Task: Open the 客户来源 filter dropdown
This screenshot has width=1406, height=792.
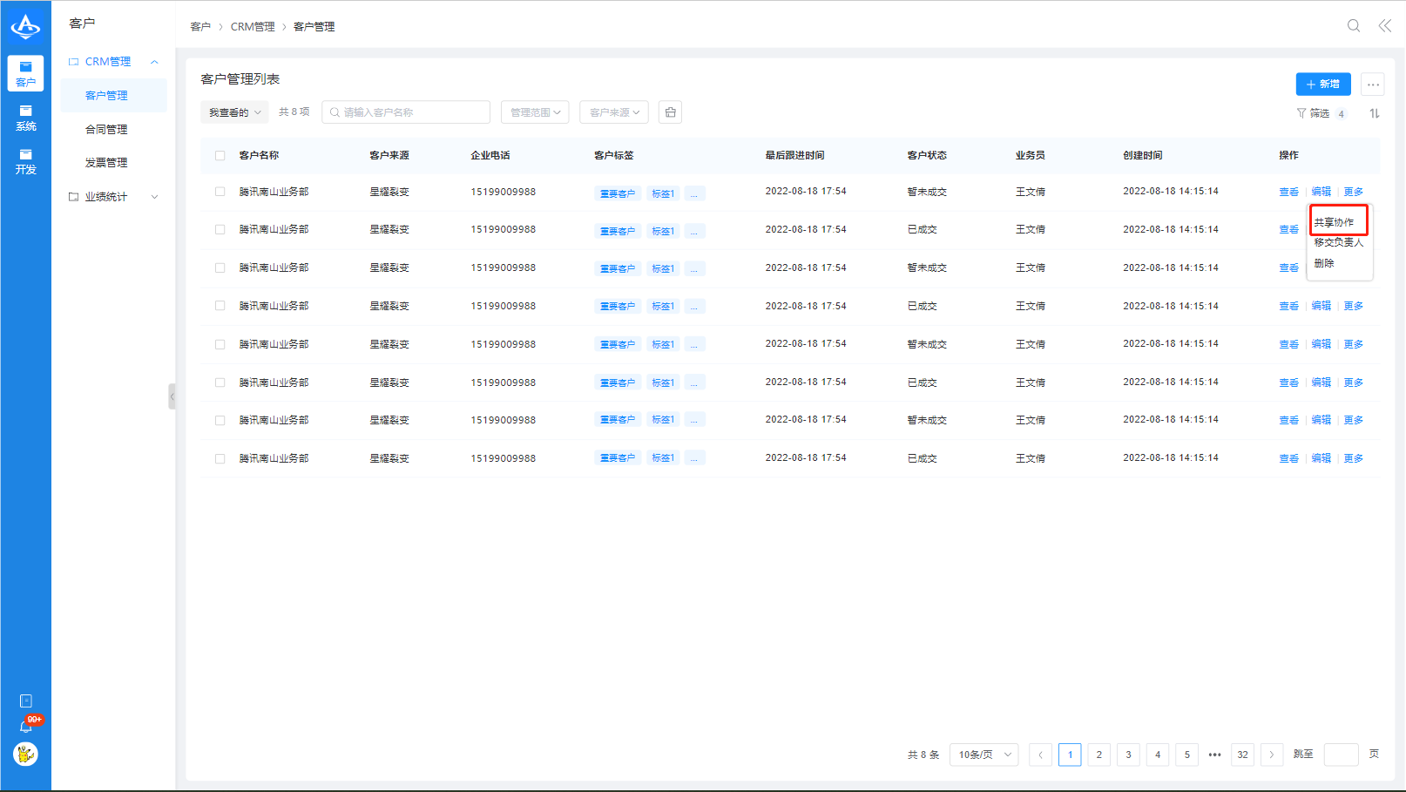Action: click(x=614, y=112)
